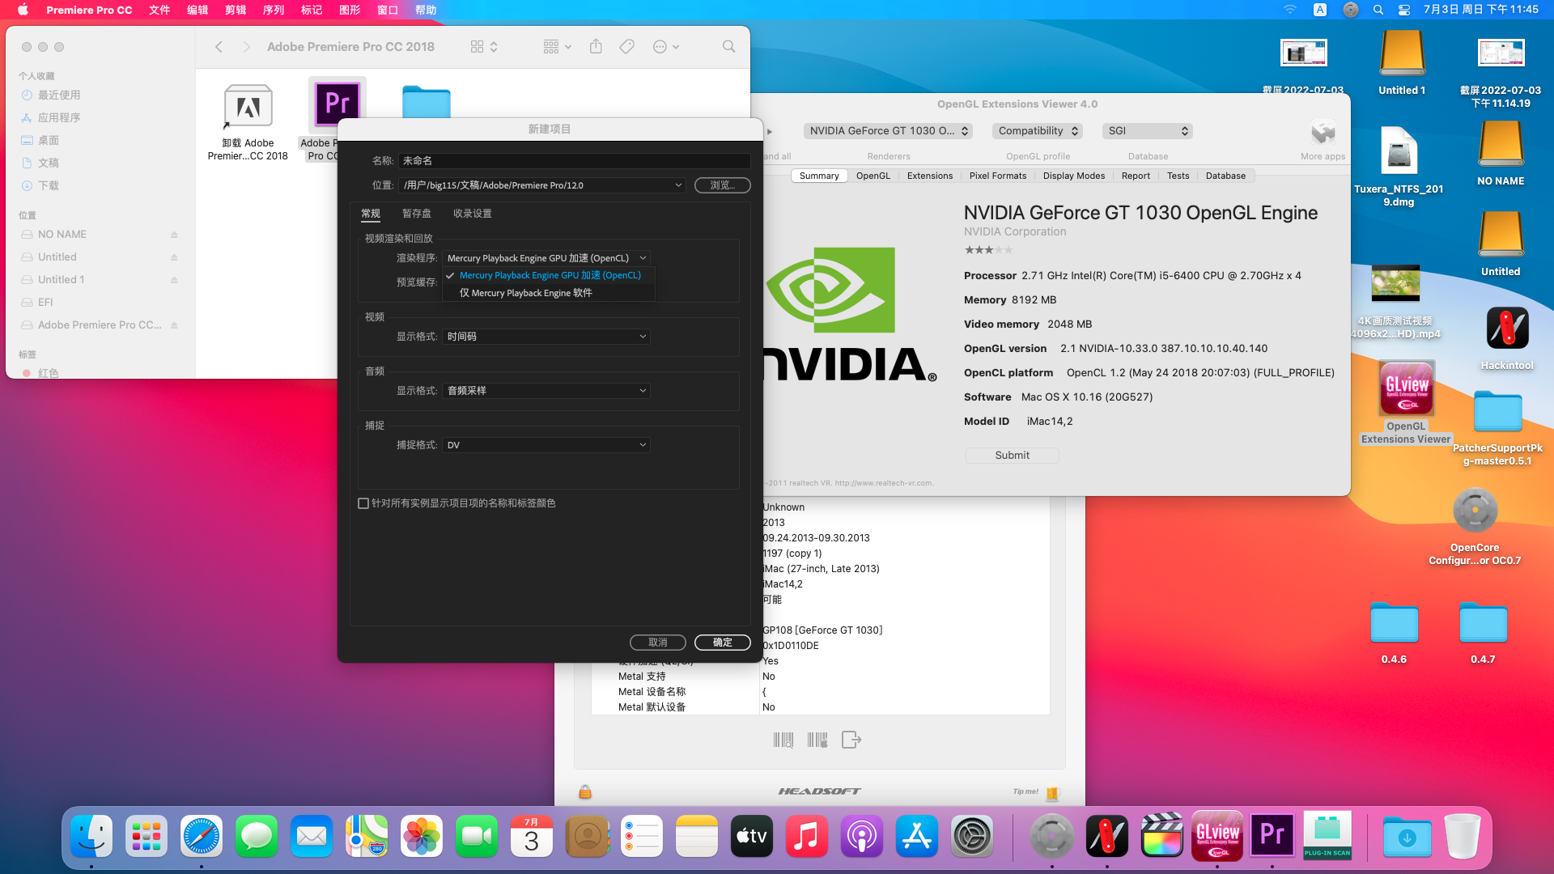1554x874 pixels.
Task: Open the GLview icon in Dock
Action: pyautogui.click(x=1217, y=835)
